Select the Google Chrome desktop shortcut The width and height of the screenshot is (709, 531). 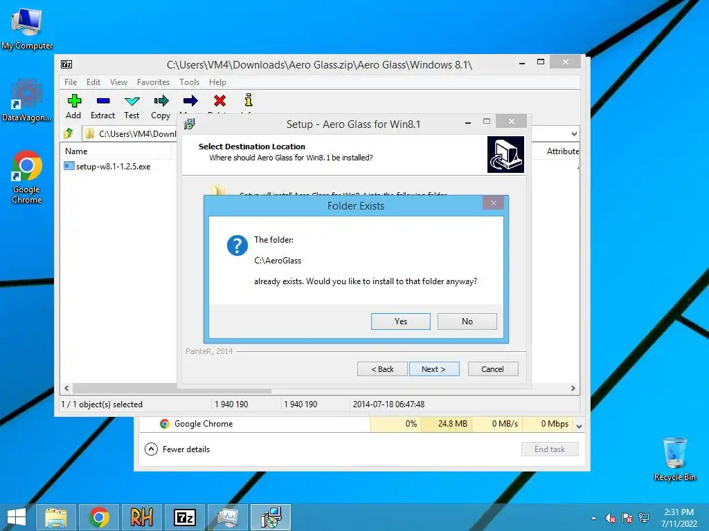pos(27,177)
